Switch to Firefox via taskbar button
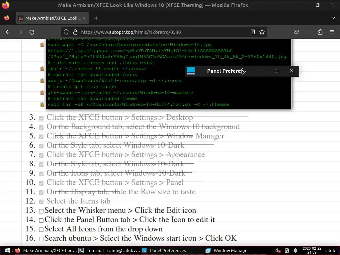This screenshot has width=340, height=255. (46, 250)
